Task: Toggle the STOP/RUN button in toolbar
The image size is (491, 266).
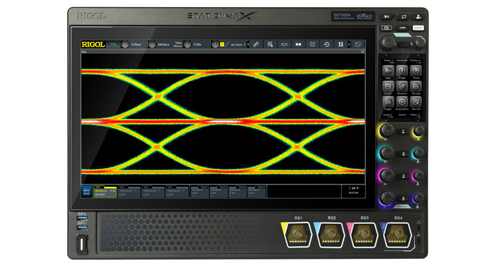Action: click(x=312, y=44)
